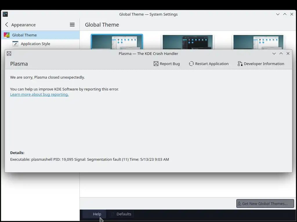The height and width of the screenshot is (222, 297).
Task: Open the 'Learn more about bug reporting' link
Action: pos(39,95)
